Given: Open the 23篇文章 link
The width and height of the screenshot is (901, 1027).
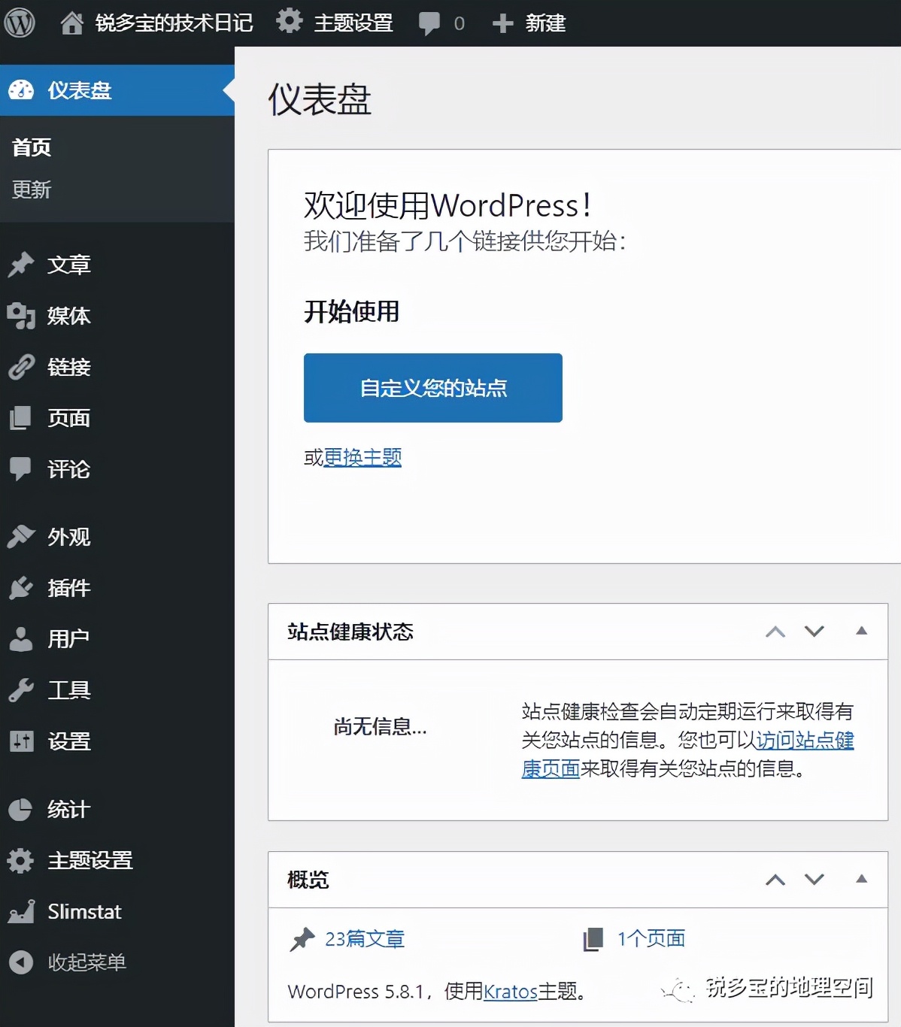Looking at the screenshot, I should [365, 939].
